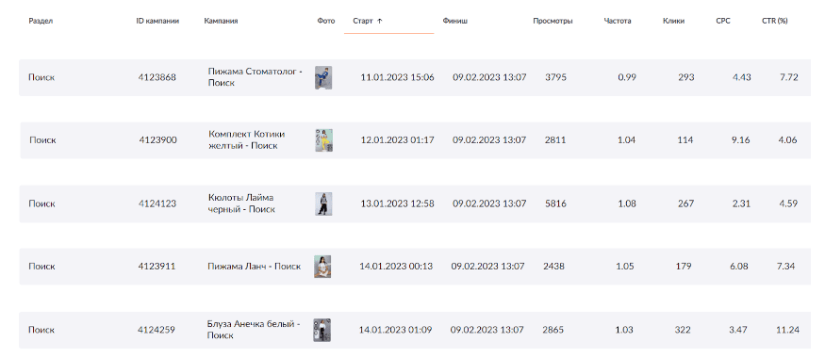Open the campaign Комплект Котики желтый - Поиск
The image size is (825, 358).
[x=247, y=139]
